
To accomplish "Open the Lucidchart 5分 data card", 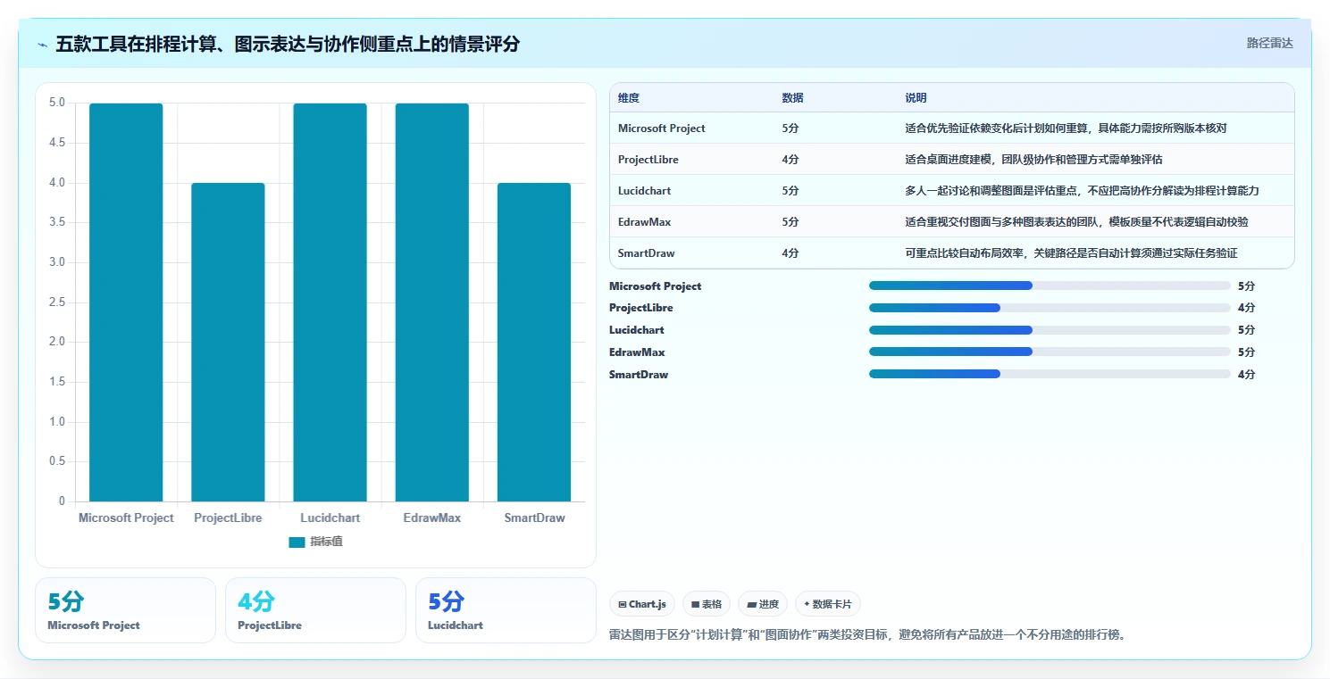I will pos(506,610).
